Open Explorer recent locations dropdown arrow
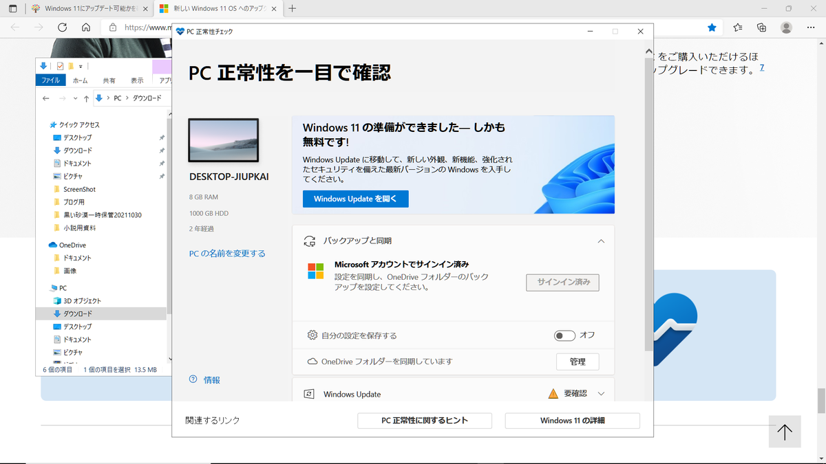 (x=74, y=98)
